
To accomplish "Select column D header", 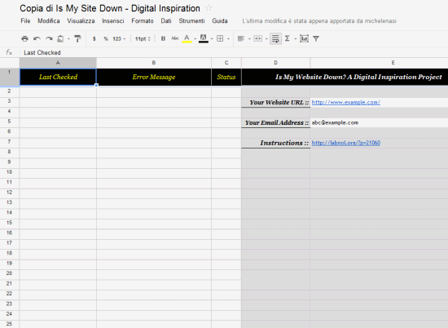I will [x=275, y=63].
